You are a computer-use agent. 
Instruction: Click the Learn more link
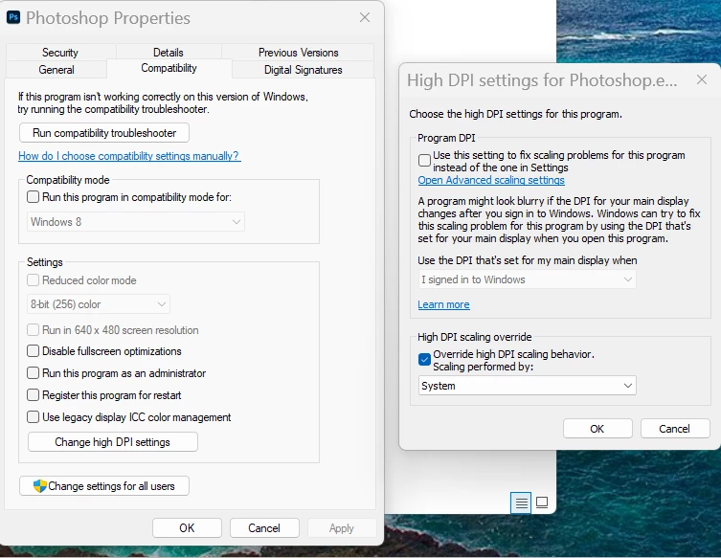(x=443, y=304)
